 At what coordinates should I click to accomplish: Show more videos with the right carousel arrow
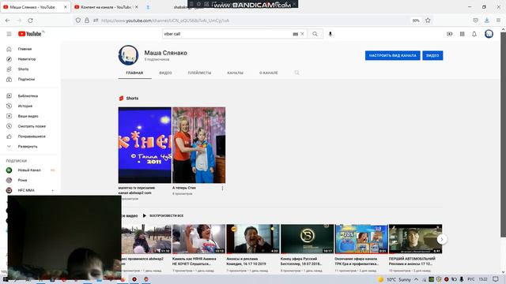click(x=442, y=239)
